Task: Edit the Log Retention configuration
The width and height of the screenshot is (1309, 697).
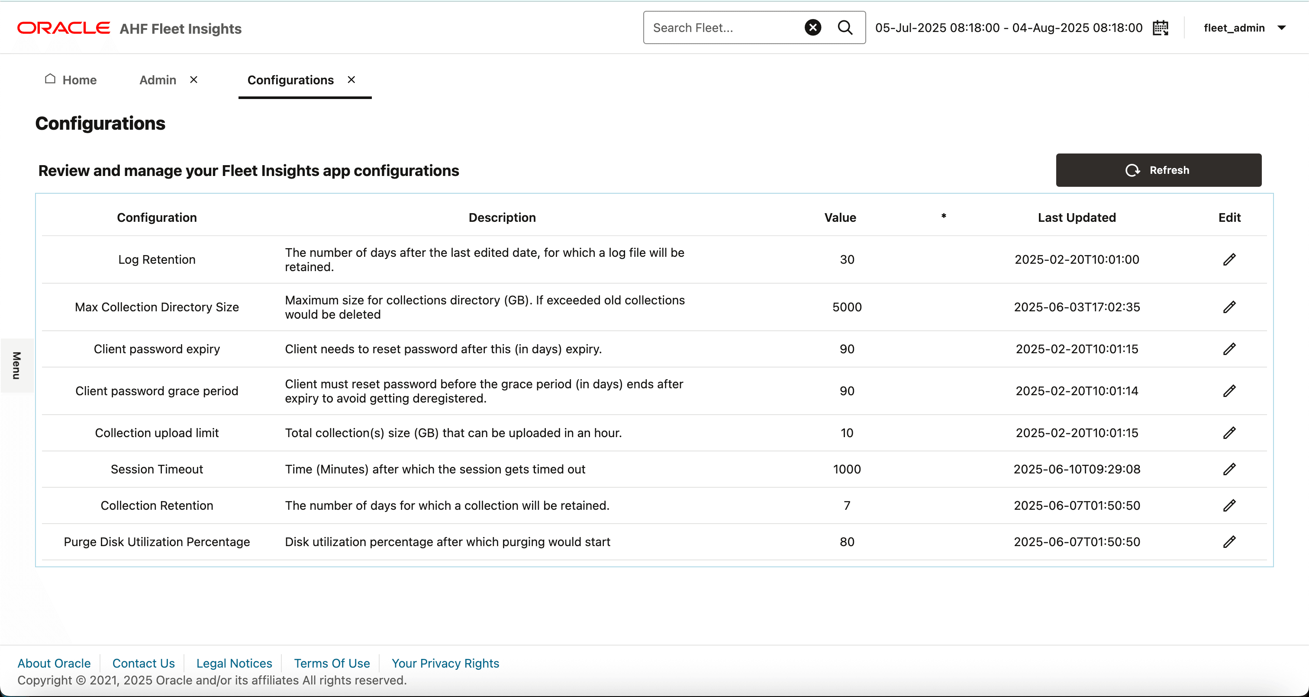Action: (x=1229, y=259)
